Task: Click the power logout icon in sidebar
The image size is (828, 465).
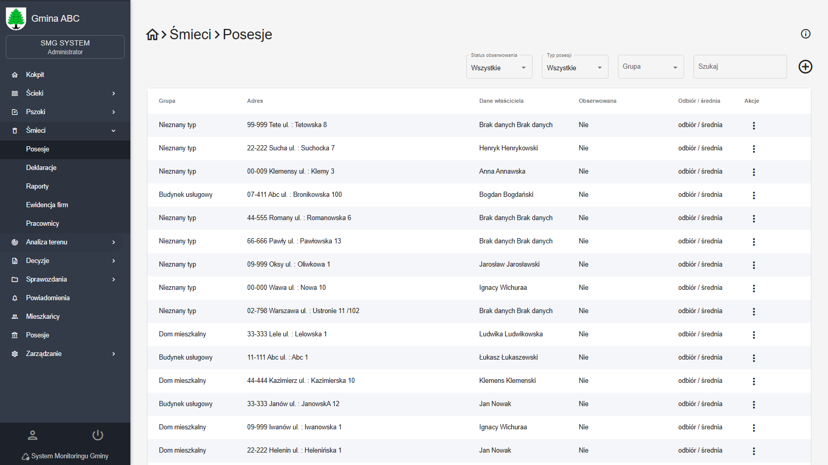Action: point(98,435)
